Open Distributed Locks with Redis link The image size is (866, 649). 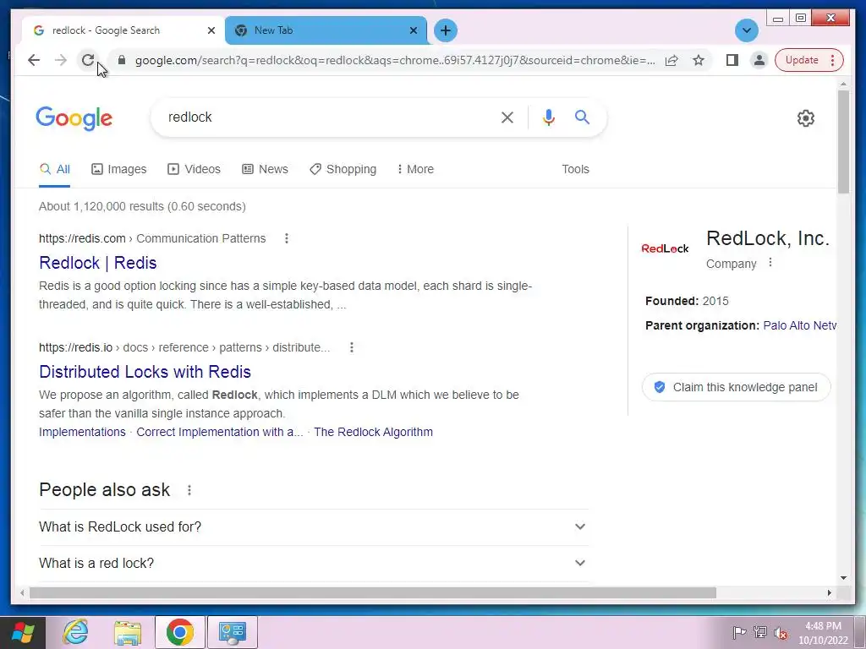(x=145, y=372)
